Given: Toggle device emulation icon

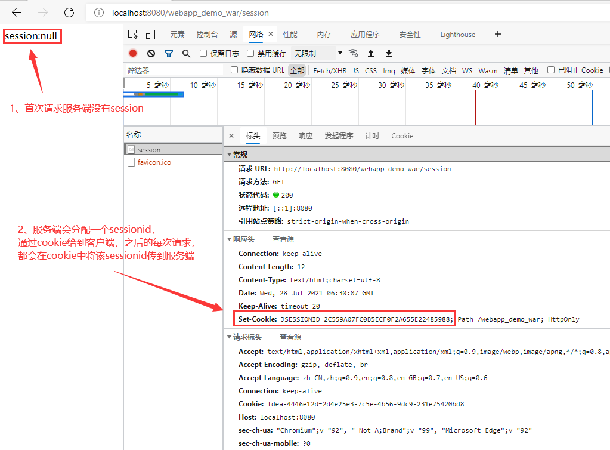Looking at the screenshot, I should tap(150, 34).
